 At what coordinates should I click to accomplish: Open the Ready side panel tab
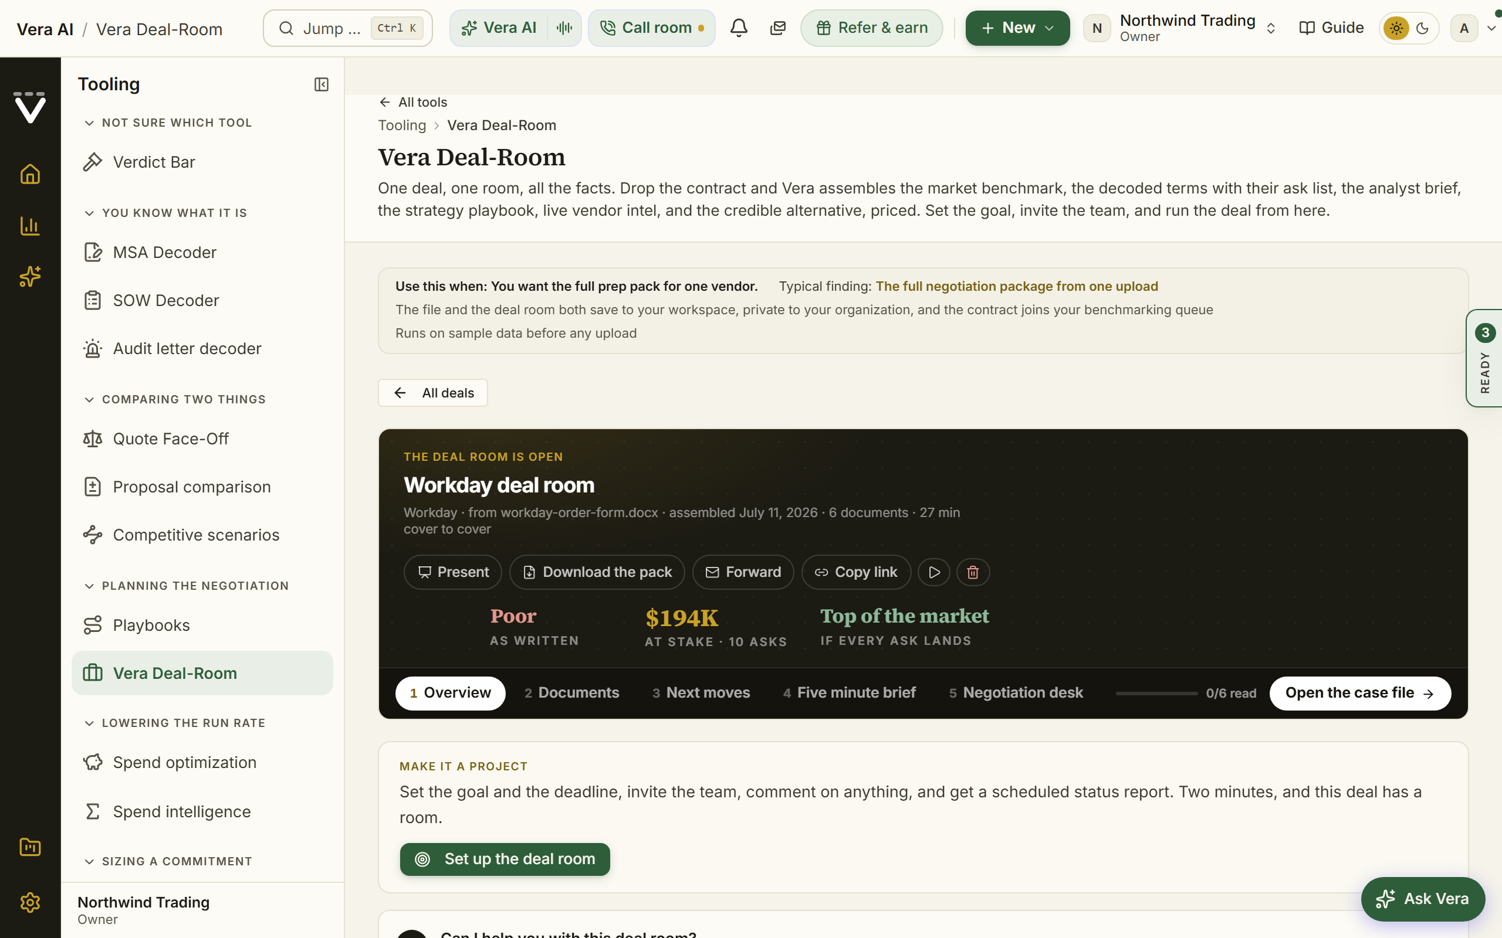(x=1484, y=358)
